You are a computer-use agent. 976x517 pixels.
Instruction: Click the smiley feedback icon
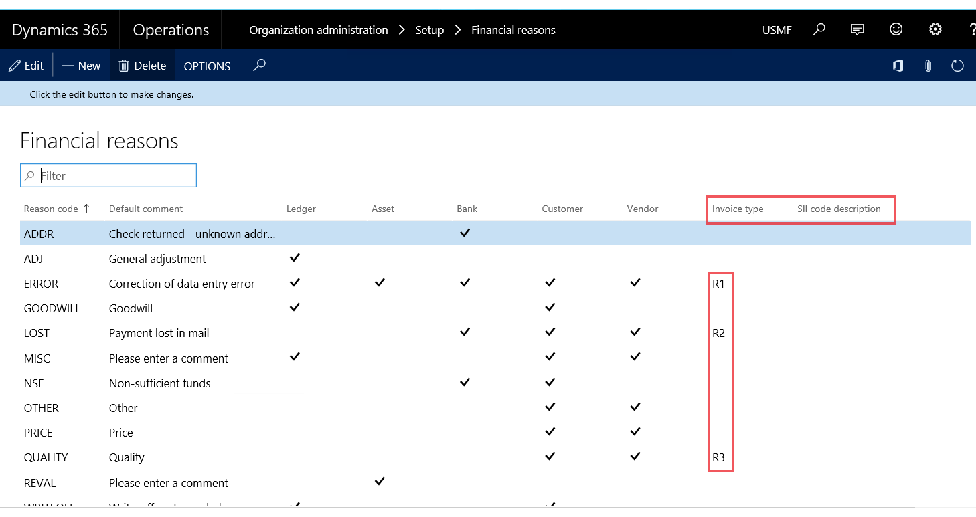pyautogui.click(x=896, y=29)
